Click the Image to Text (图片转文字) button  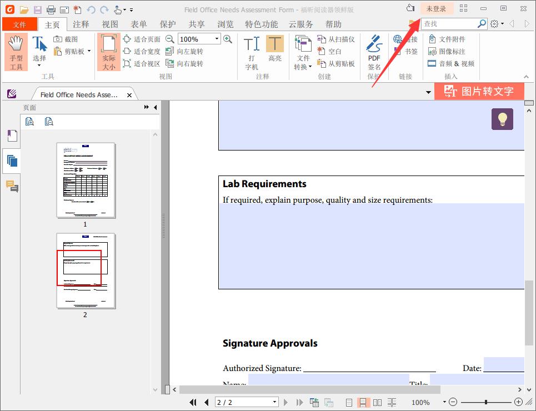[x=479, y=92]
